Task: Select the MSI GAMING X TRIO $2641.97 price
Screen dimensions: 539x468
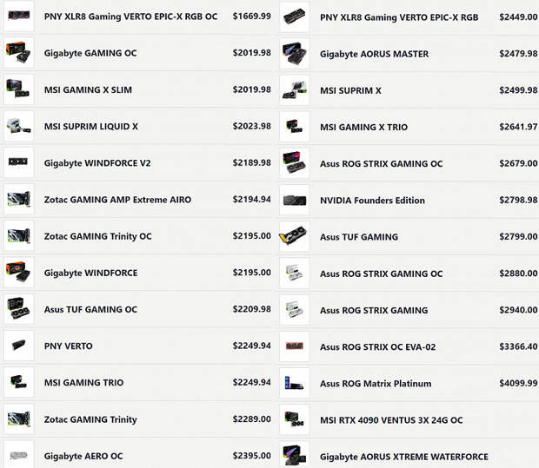Action: point(518,127)
